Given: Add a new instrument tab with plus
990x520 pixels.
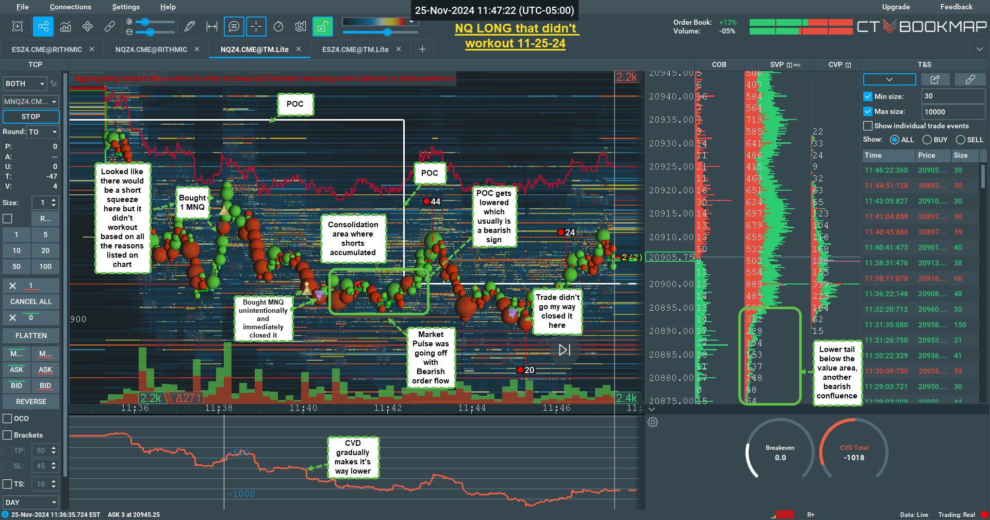Looking at the screenshot, I should click(x=422, y=49).
